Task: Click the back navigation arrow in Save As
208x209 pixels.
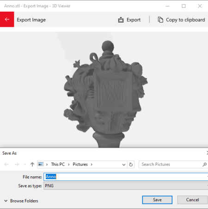Action: (x=6, y=165)
